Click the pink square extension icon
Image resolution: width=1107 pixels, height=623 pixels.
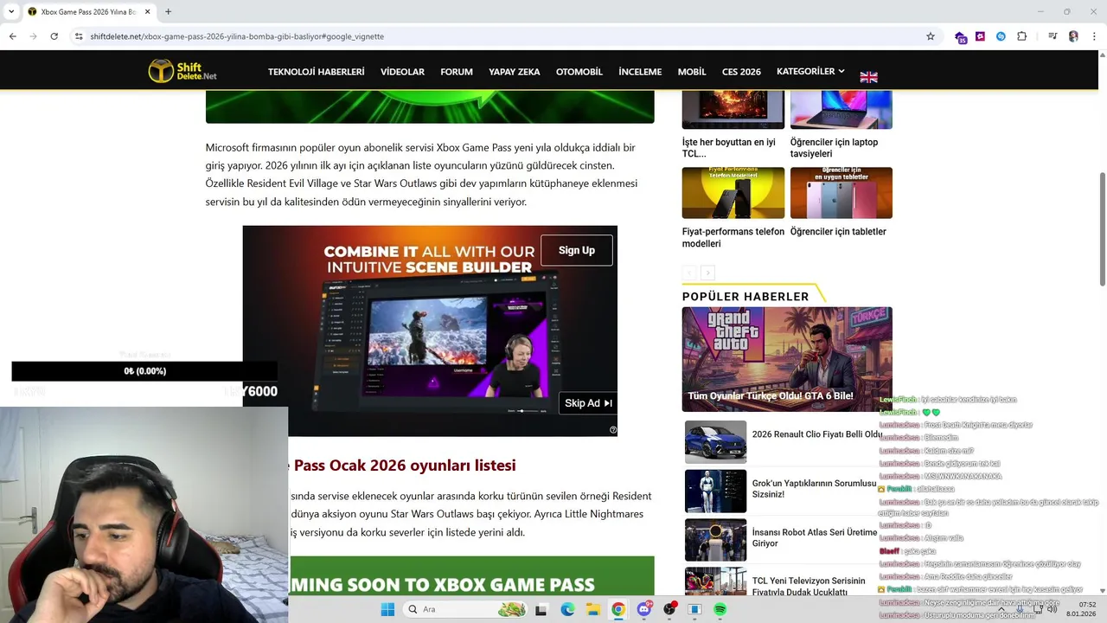(x=980, y=36)
